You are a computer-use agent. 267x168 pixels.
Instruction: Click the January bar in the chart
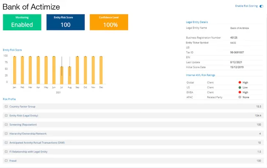tap(15, 70)
